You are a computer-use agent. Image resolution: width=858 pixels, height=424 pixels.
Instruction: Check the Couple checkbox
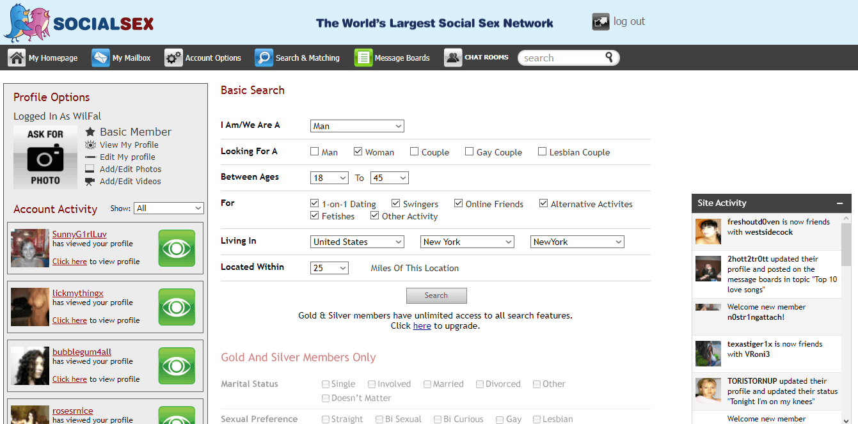tap(415, 152)
